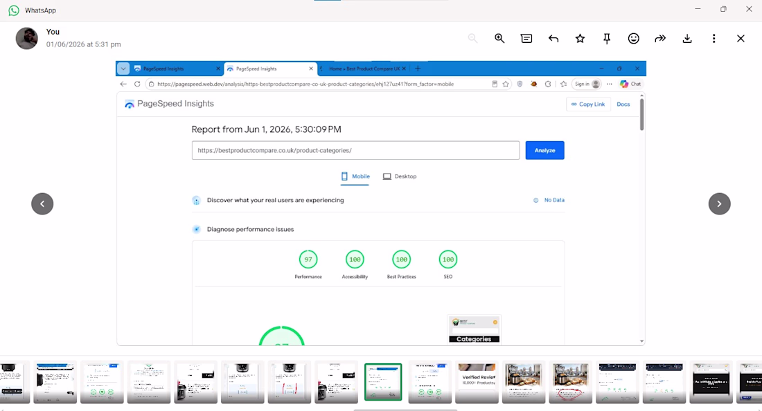Download the image with download icon
Screen dimensions: 762x411
[x=686, y=38]
